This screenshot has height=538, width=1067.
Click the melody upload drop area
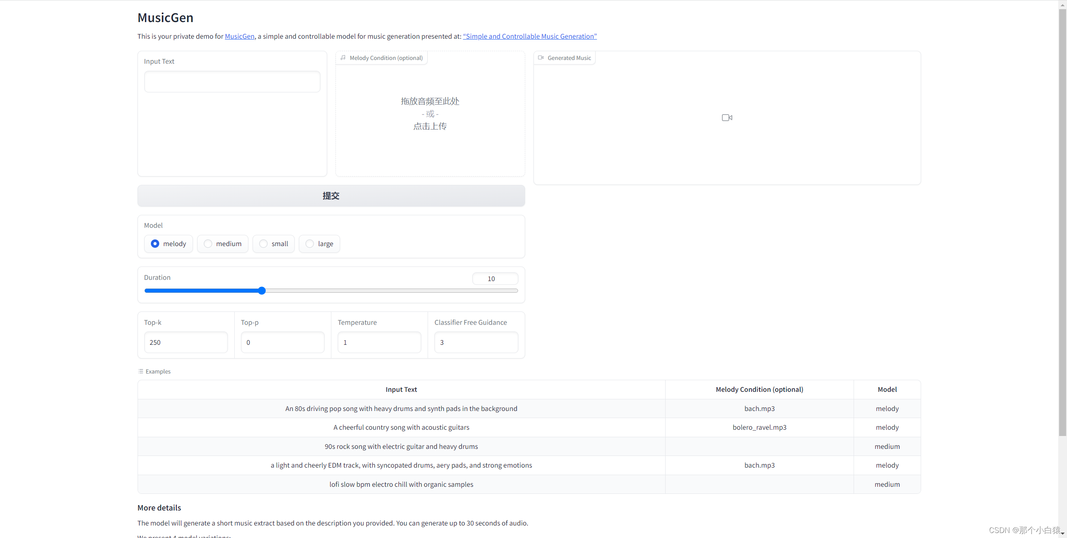point(430,114)
